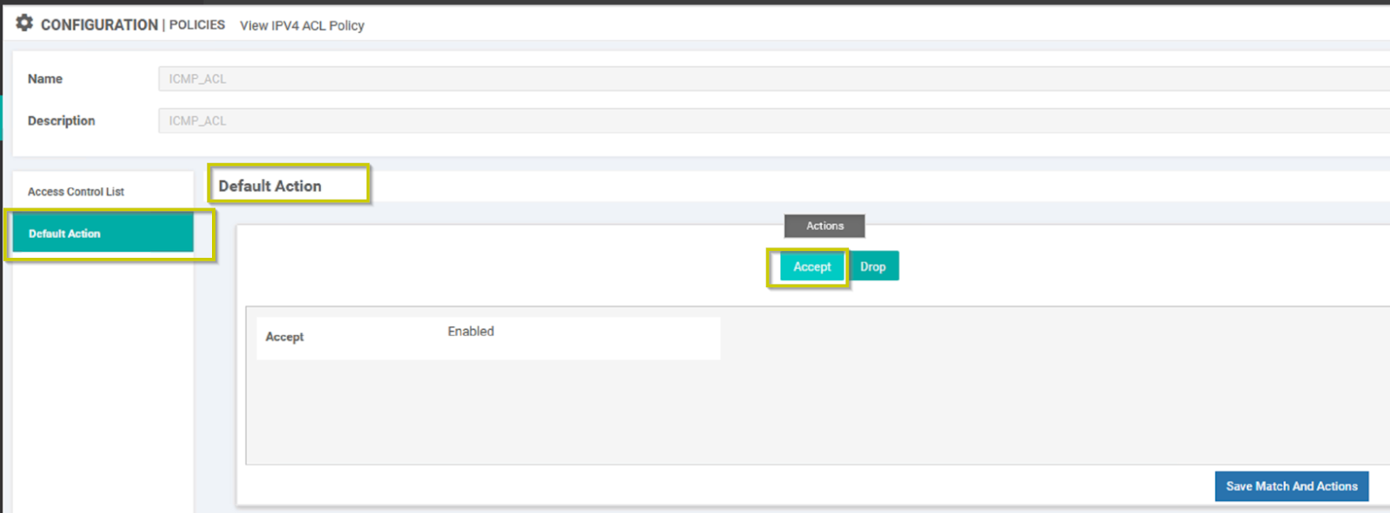
Task: Click the Description field containing ICMP_ACL
Action: pos(774,121)
